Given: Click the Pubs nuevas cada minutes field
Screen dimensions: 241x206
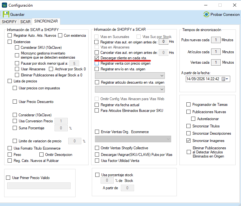Looking at the screenshot, I should click(x=216, y=40).
